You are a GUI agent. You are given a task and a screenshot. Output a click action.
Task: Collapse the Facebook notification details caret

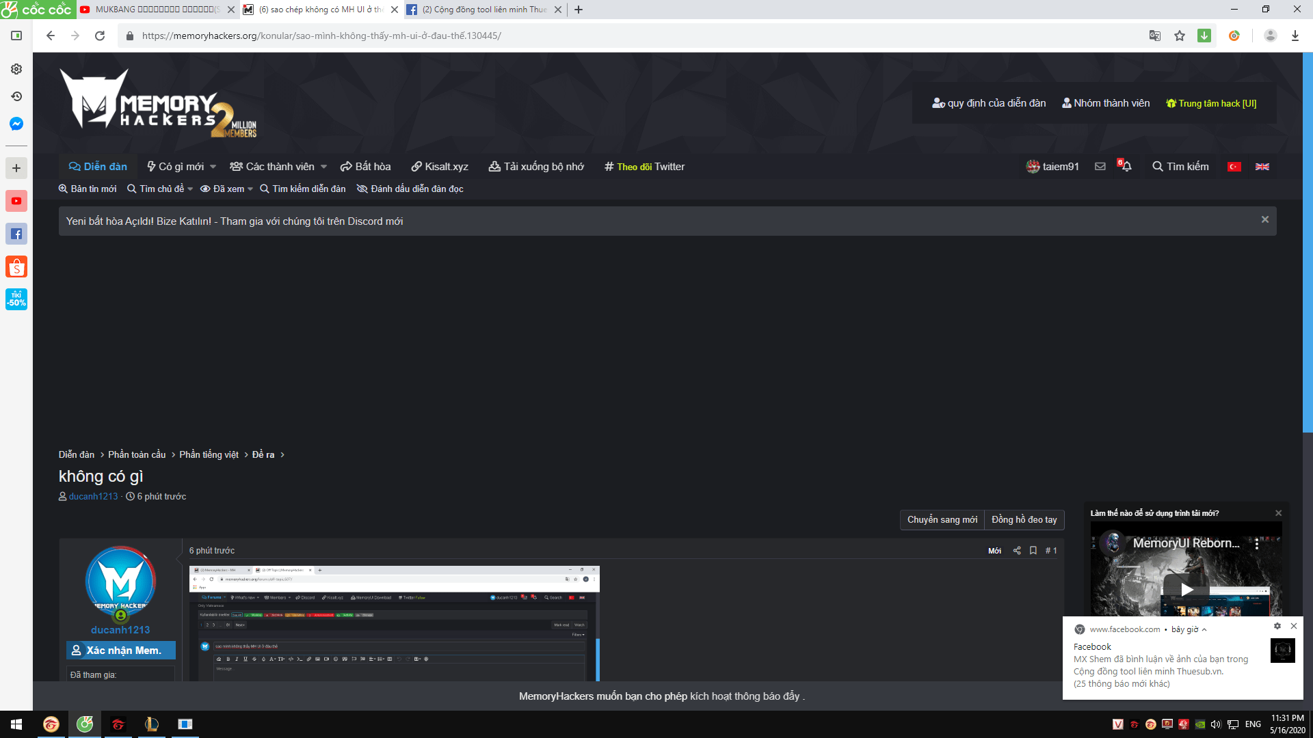tap(1204, 630)
